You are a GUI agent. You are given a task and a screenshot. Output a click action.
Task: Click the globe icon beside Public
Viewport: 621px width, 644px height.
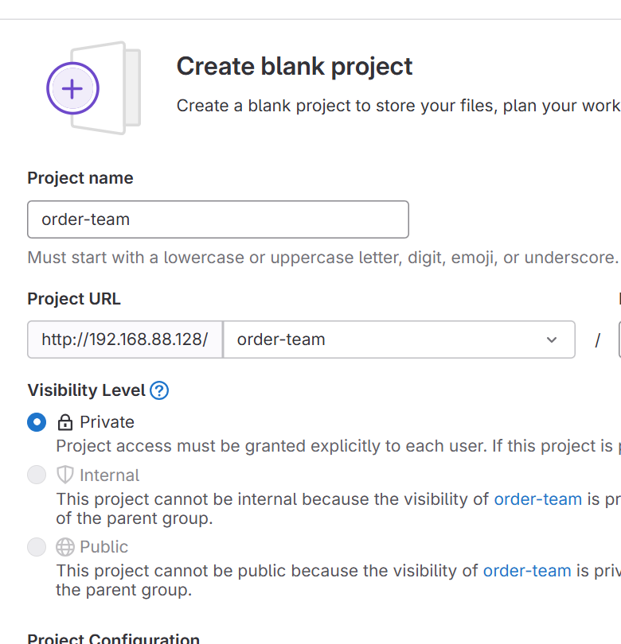[64, 547]
